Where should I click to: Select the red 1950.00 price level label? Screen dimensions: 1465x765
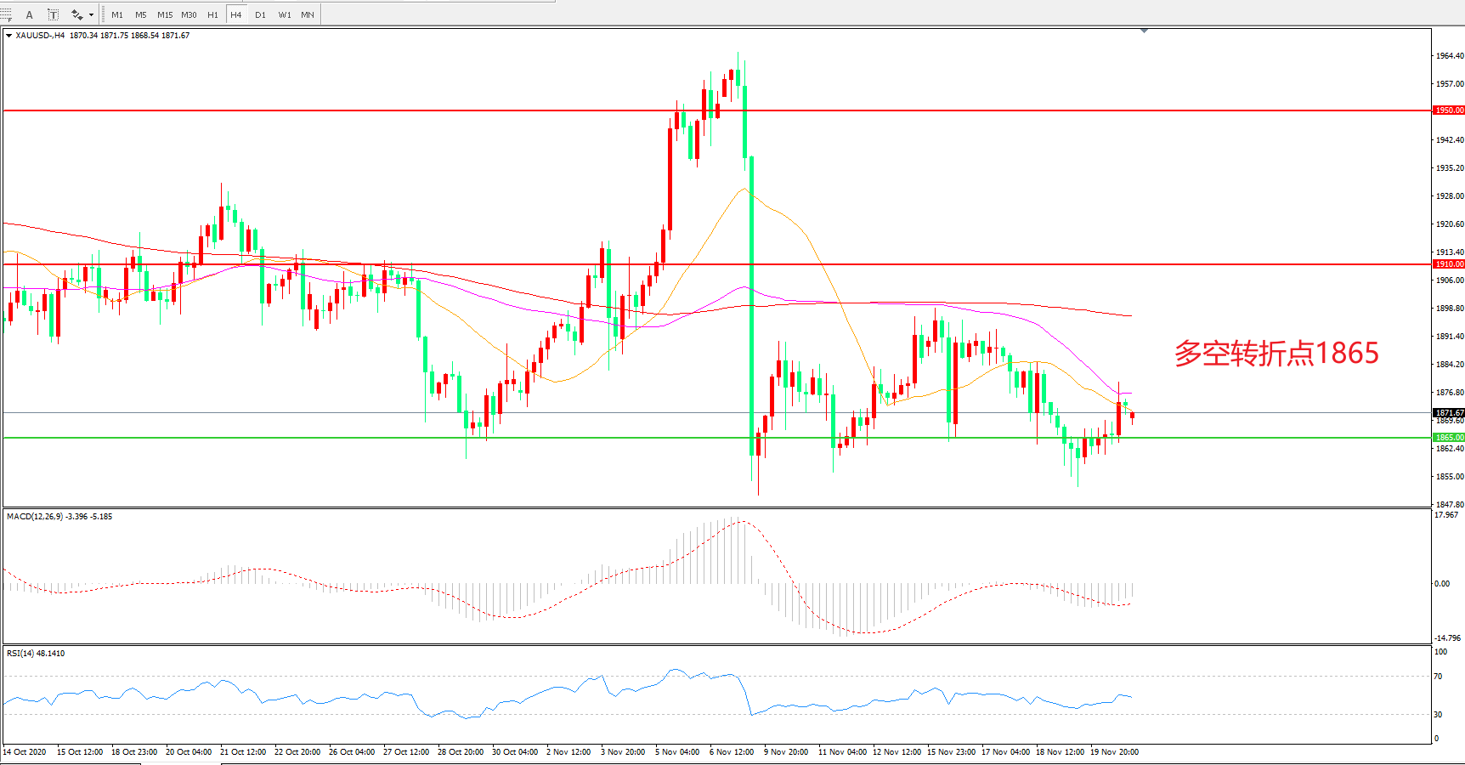(x=1449, y=110)
